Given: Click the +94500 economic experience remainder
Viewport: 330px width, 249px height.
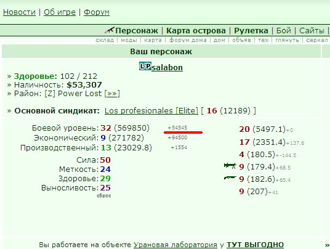Looking at the screenshot, I should pyautogui.click(x=177, y=137).
